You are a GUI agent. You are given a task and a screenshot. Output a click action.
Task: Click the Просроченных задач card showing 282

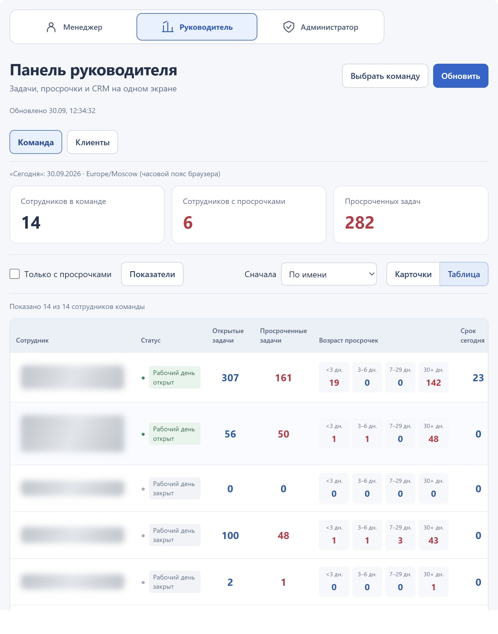pos(411,215)
